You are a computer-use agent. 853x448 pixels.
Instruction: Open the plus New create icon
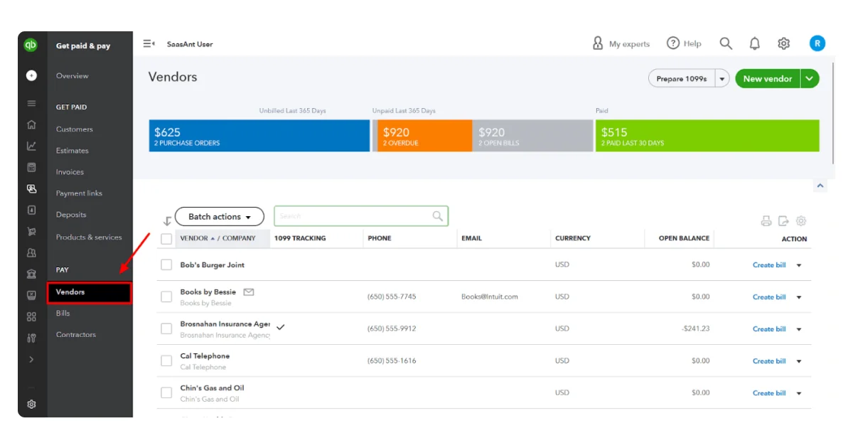(x=31, y=75)
